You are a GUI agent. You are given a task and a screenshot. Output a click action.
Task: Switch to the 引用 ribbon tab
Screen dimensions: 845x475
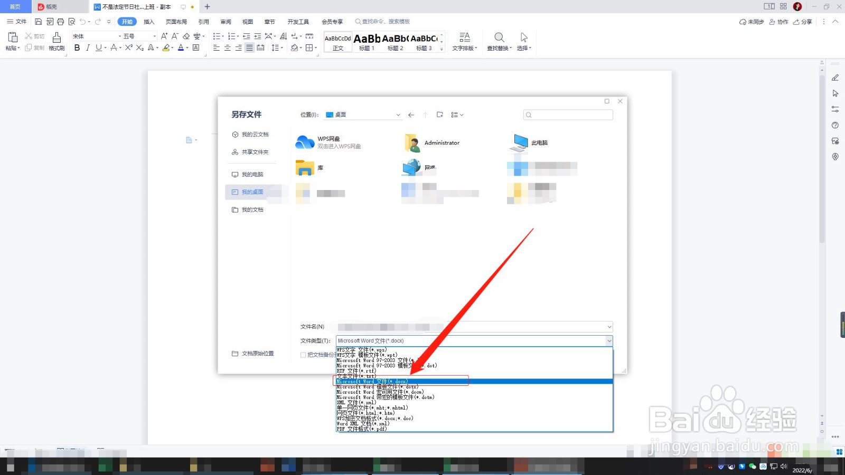tap(204, 22)
